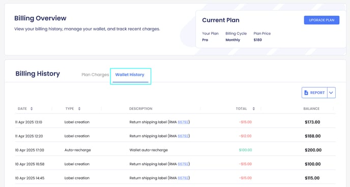
Task: Click the Wallet auto-recharge description
Action: click(x=149, y=150)
